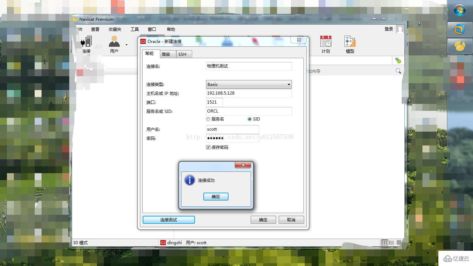Open the 帮助 menu
This screenshot has width=473, height=266.
pyautogui.click(x=171, y=29)
